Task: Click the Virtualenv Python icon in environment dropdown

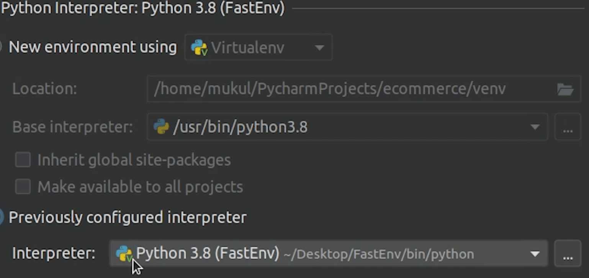Action: point(199,48)
